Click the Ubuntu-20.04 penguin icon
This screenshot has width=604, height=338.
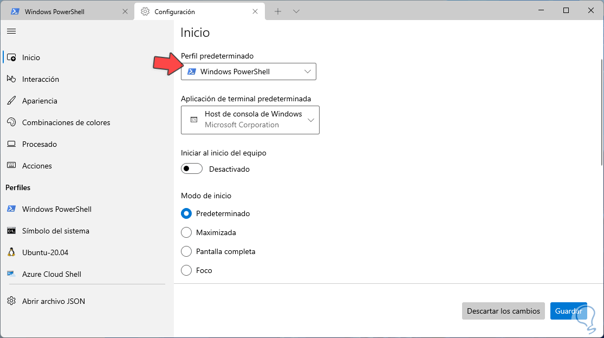point(11,252)
